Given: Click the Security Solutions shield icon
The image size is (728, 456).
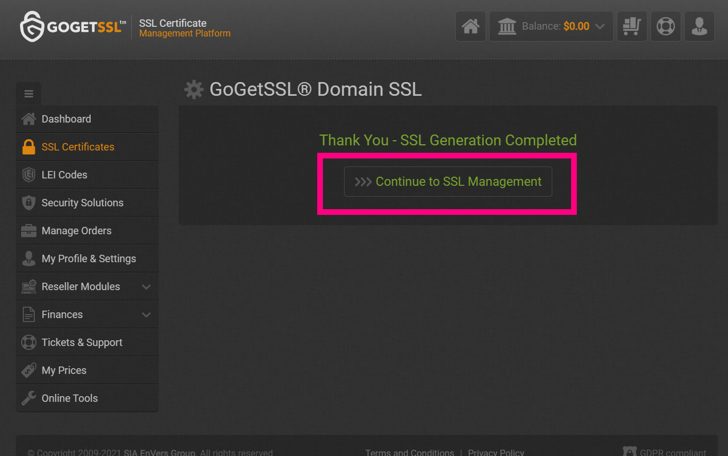Looking at the screenshot, I should coord(29,203).
